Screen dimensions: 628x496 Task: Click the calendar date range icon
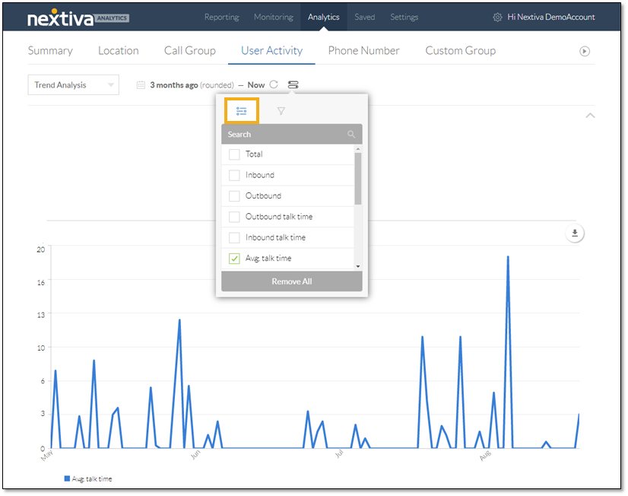pos(141,85)
